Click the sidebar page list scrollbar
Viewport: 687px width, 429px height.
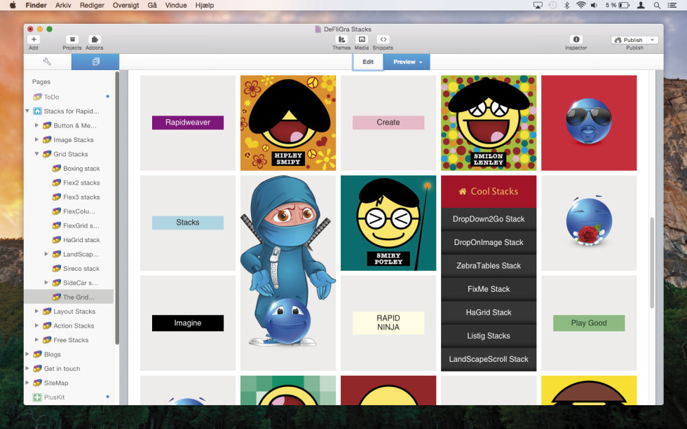point(117,208)
